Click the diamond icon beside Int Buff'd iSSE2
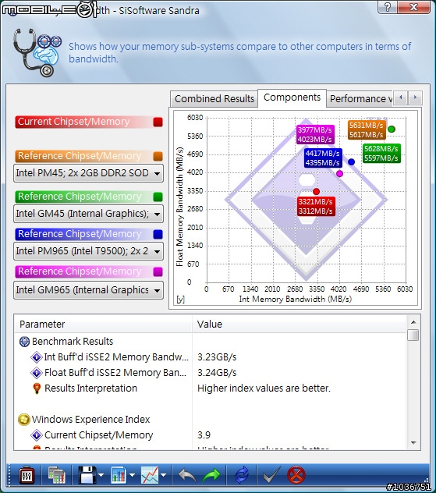The width and height of the screenshot is (436, 493). pyautogui.click(x=37, y=357)
